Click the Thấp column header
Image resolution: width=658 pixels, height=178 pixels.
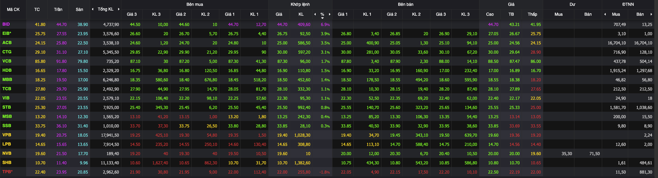pos(533,14)
